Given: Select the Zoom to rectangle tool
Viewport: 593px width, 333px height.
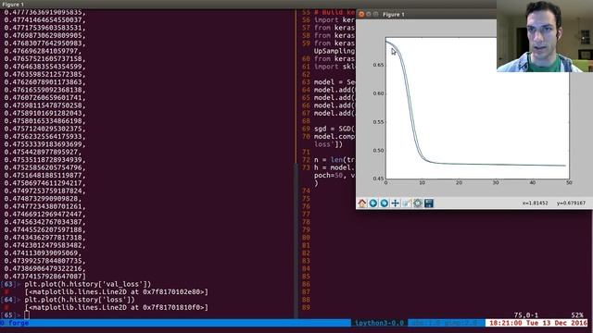Looking at the screenshot, I should pos(407,203).
